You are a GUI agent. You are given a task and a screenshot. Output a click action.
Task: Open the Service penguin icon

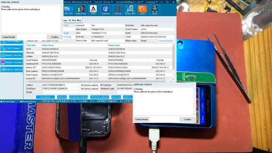click(155, 10)
